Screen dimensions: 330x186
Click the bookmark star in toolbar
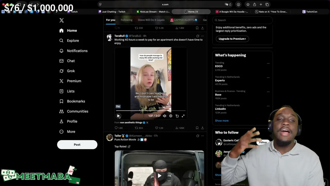coord(248,4)
